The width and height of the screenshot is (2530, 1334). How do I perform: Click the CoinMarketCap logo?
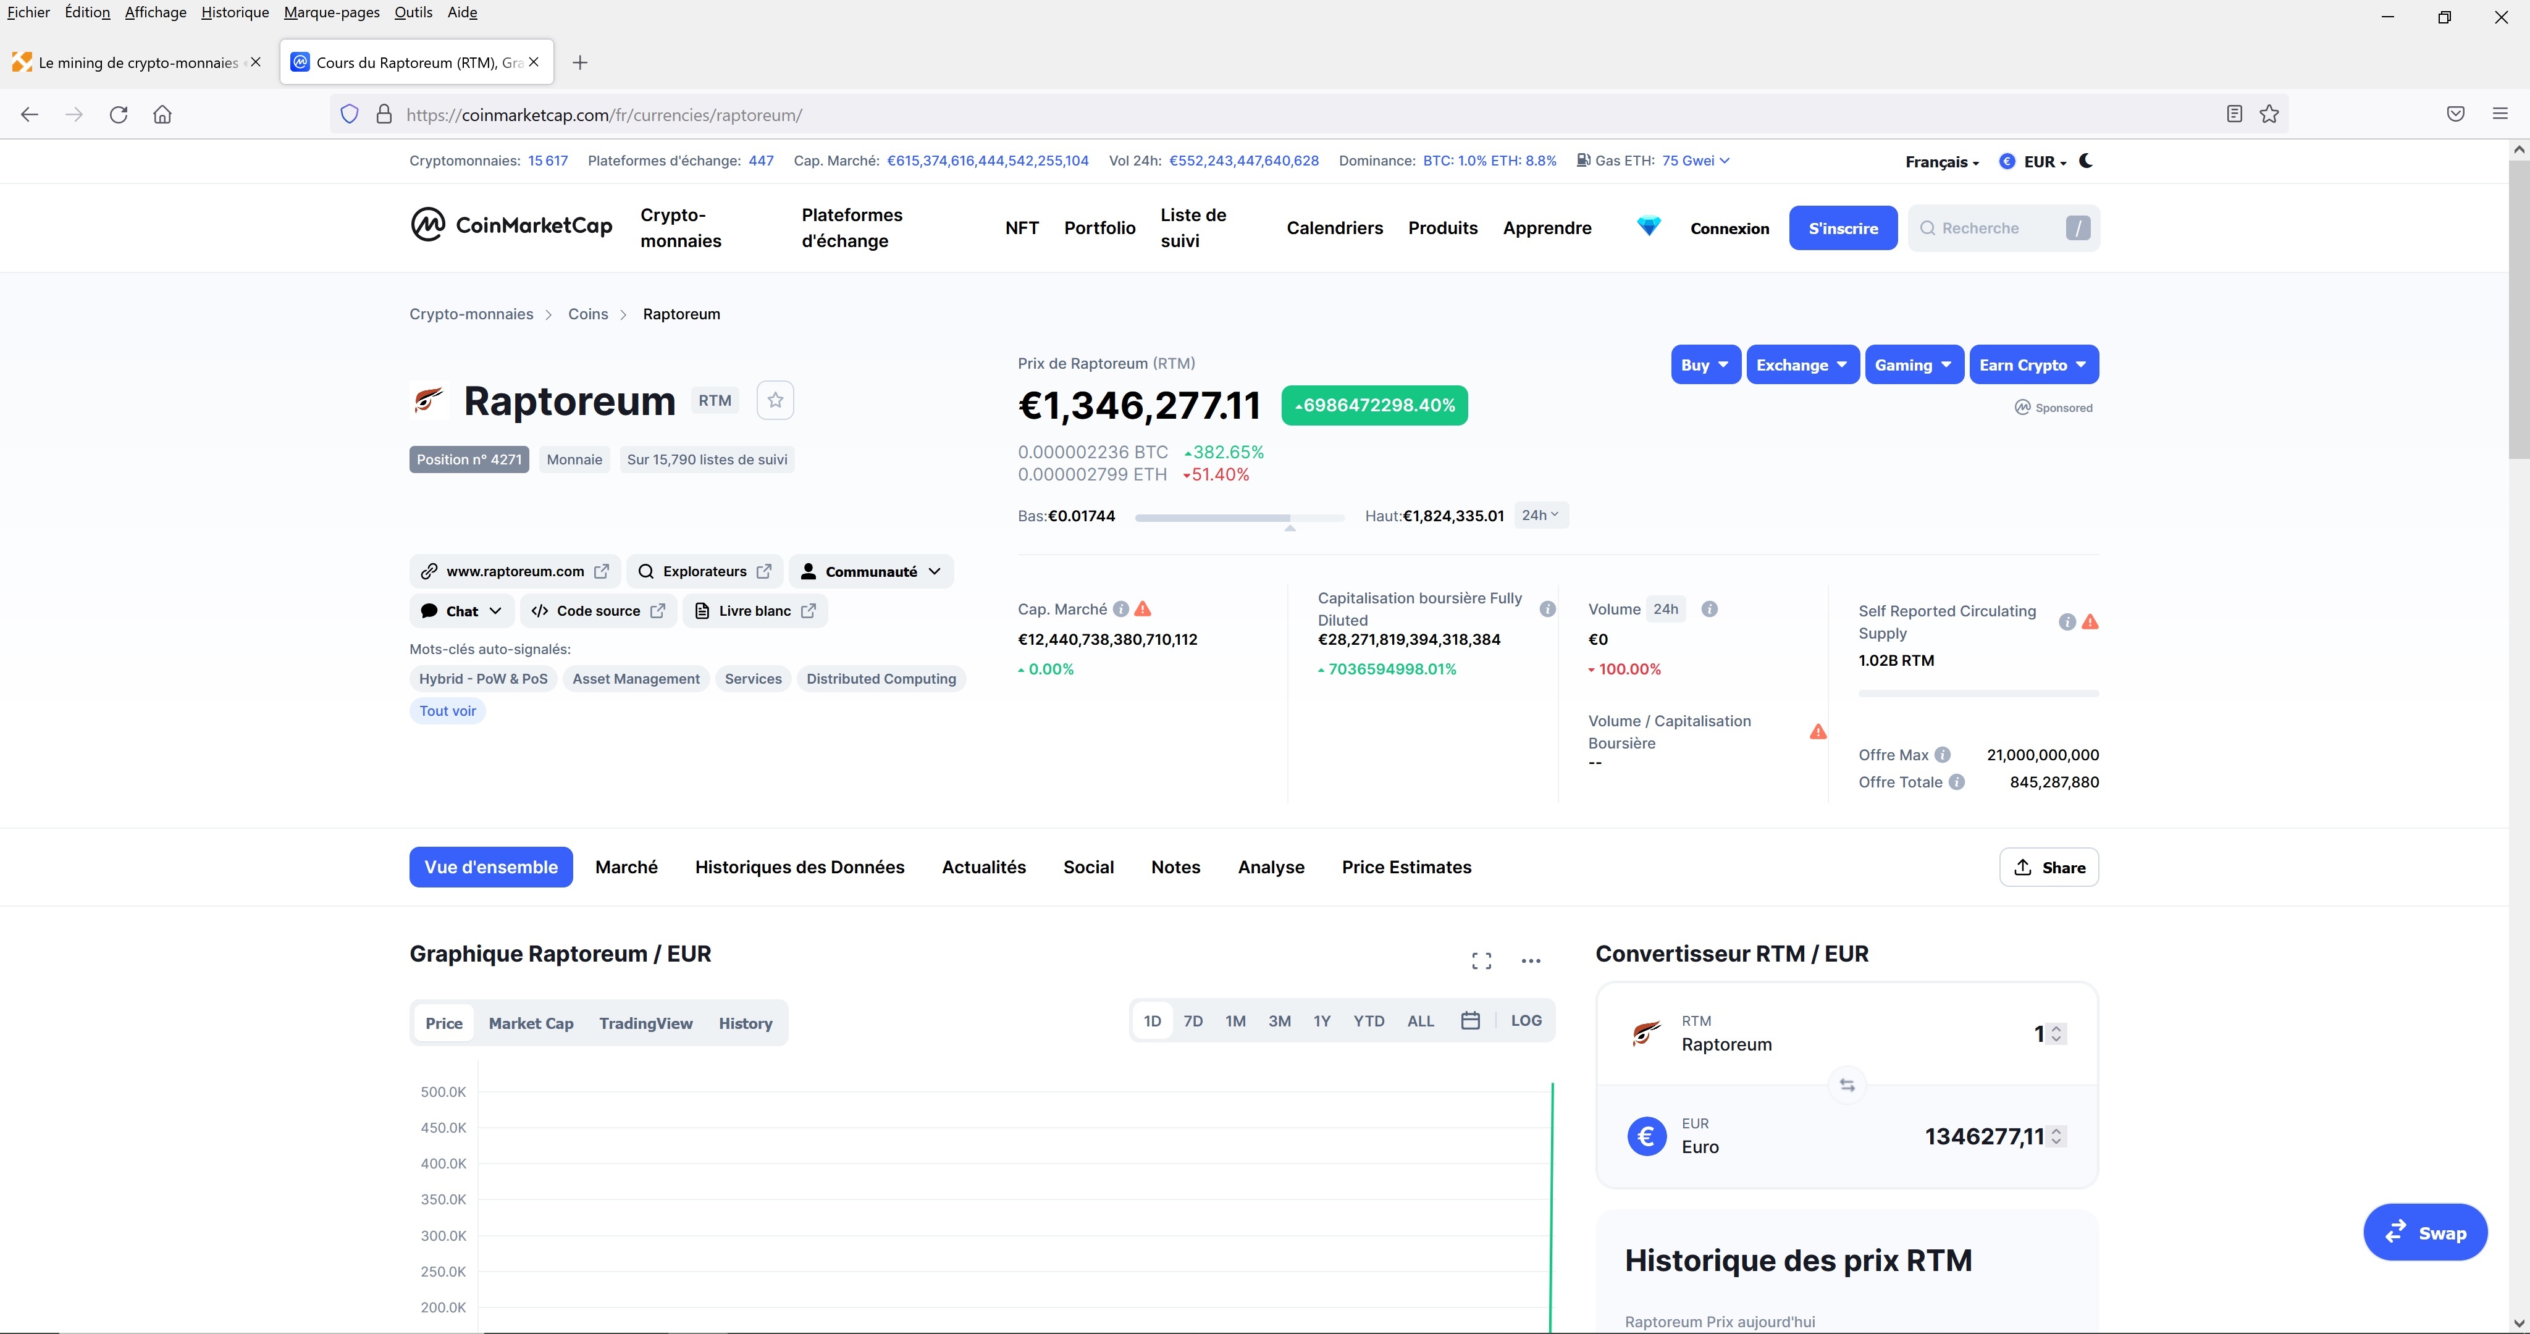pyautogui.click(x=511, y=225)
